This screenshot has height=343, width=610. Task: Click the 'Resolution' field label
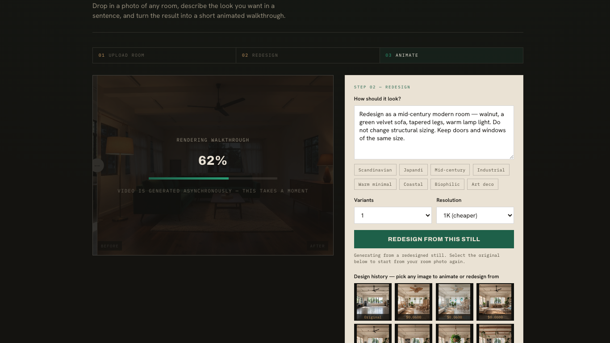tap(449, 200)
